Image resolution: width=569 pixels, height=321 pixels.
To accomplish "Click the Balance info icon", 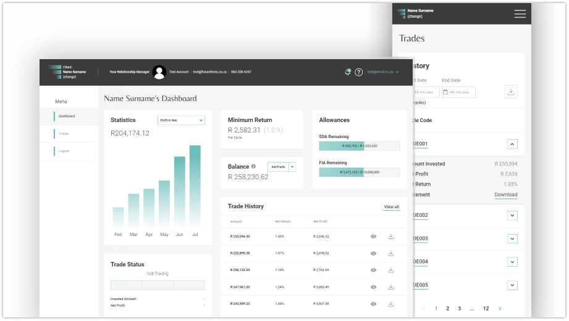I will point(253,166).
